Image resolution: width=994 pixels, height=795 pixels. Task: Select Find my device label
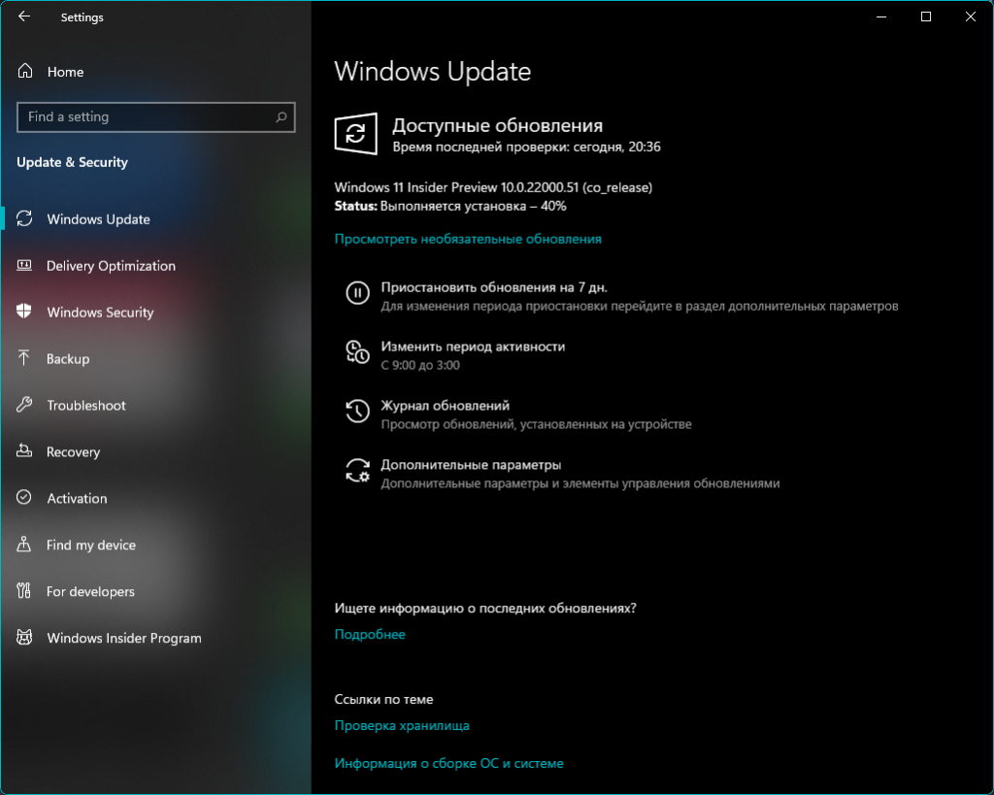(x=90, y=545)
